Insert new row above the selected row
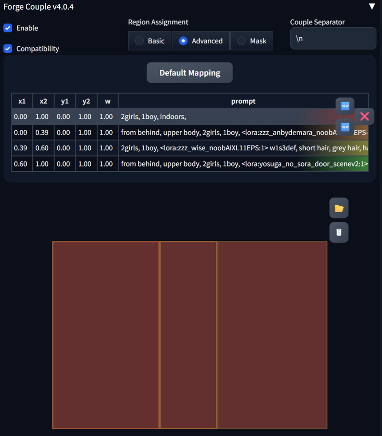 pyautogui.click(x=345, y=106)
